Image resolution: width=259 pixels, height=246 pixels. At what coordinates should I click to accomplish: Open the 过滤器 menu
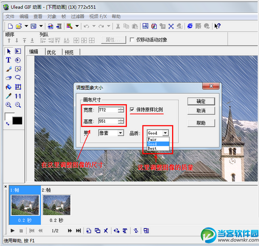tap(77, 17)
